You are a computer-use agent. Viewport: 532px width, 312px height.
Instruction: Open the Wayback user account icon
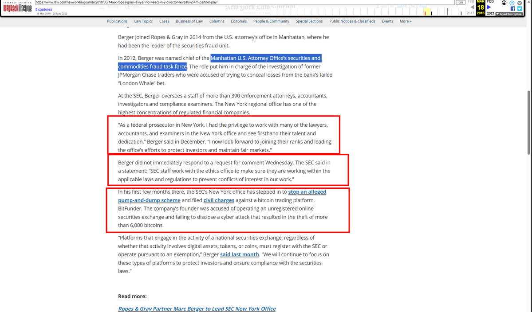504,3
